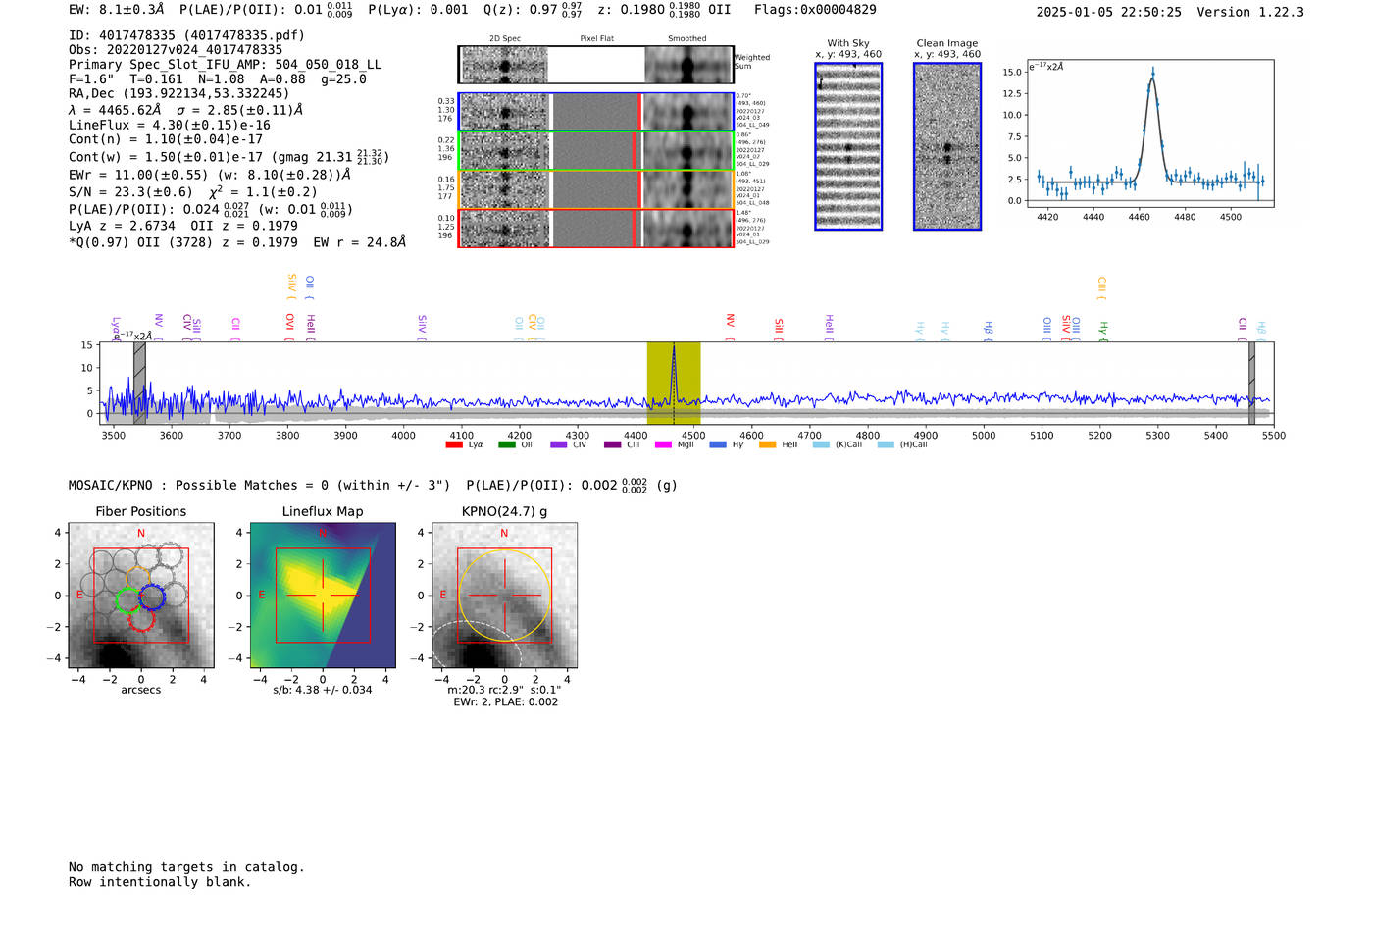The image size is (1373, 935).
Task: Click 'EWr = 11.00(±0.55)' line
Action: click(210, 175)
